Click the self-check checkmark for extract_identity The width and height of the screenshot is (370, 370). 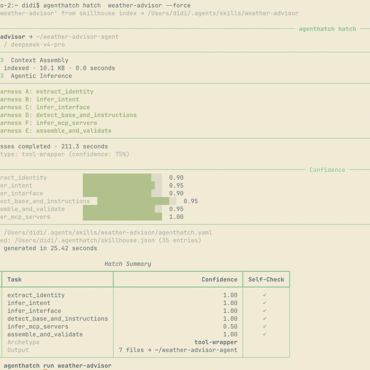[x=265, y=295]
